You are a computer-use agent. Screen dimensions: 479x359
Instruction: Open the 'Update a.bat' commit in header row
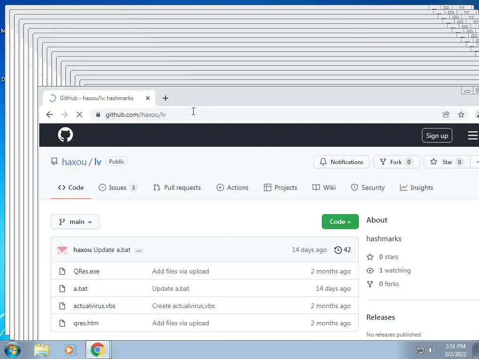112,250
